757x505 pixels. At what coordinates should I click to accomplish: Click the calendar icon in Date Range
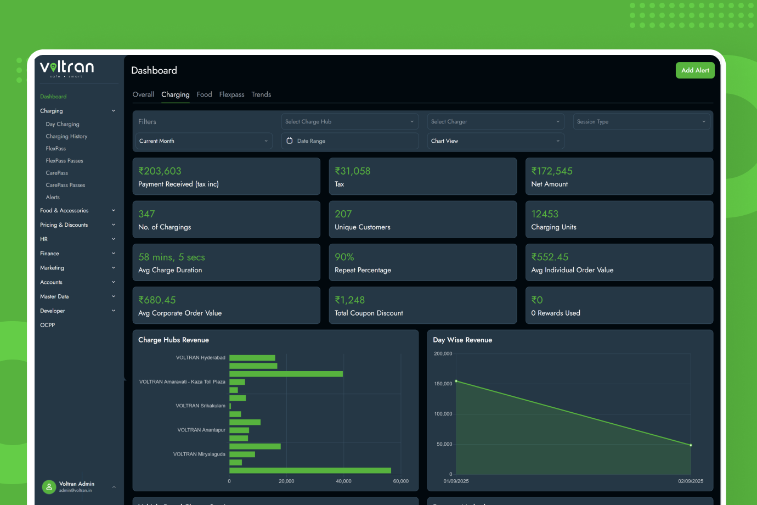290,141
